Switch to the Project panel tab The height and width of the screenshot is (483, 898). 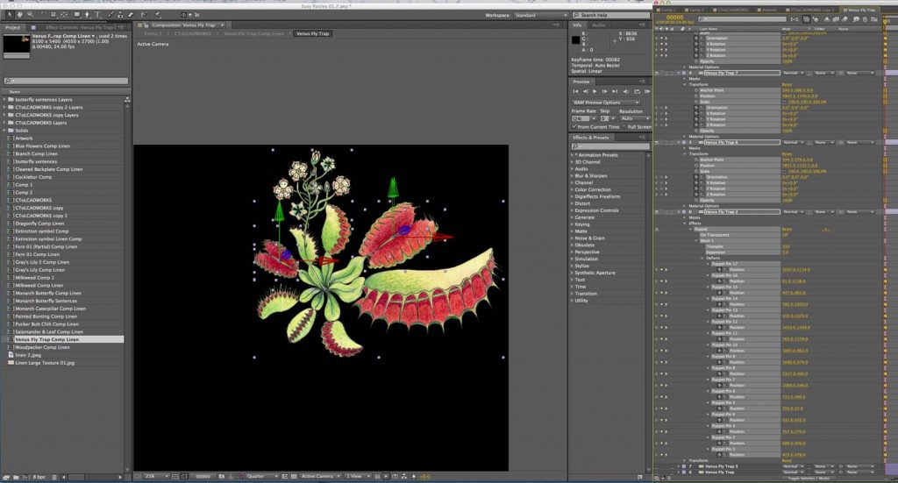[12, 27]
